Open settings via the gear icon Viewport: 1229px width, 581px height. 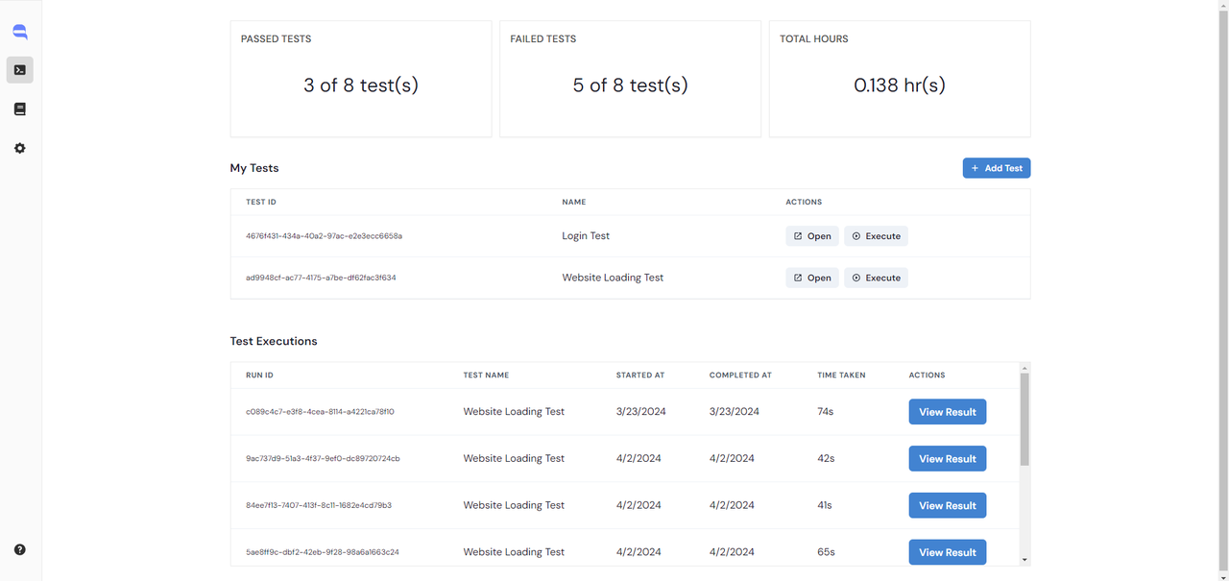[20, 149]
